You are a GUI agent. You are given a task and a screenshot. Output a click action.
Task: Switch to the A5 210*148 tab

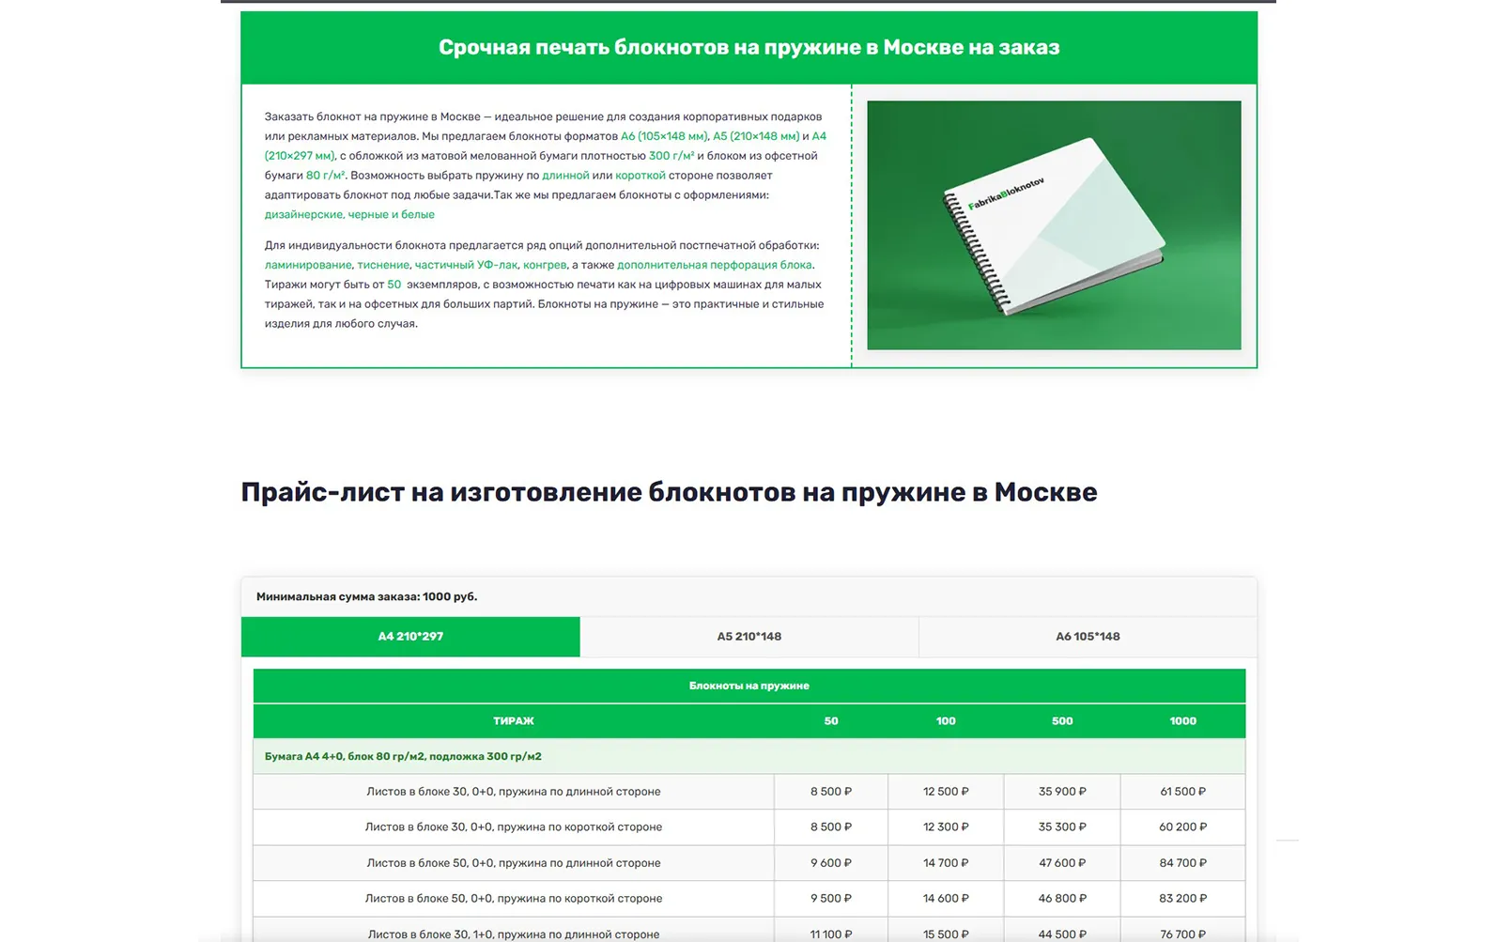[x=748, y=637]
